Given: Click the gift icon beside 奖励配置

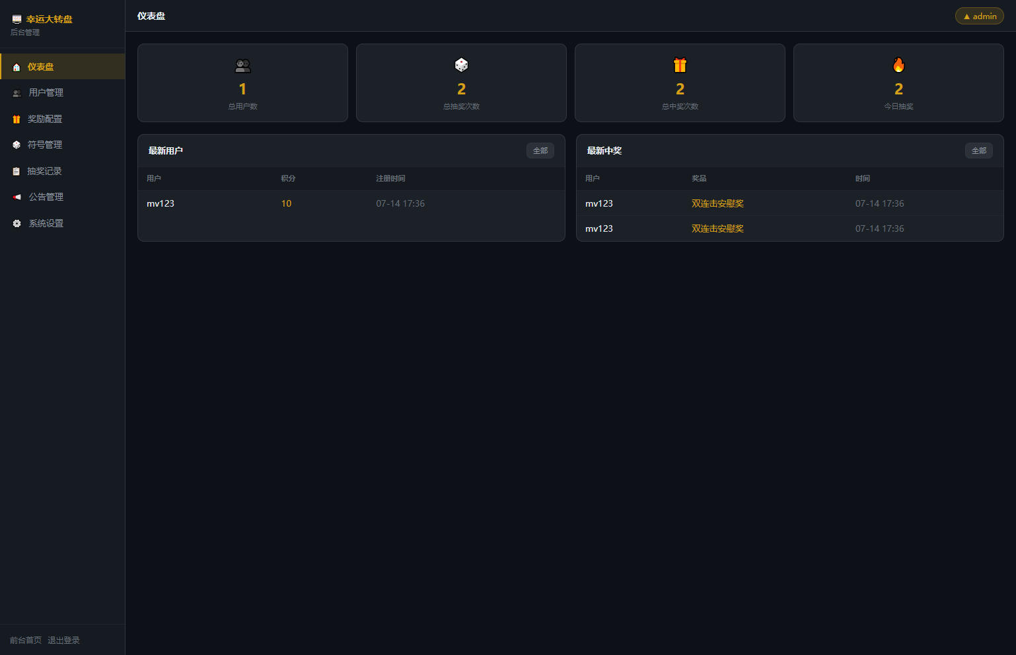Looking at the screenshot, I should 17,120.
